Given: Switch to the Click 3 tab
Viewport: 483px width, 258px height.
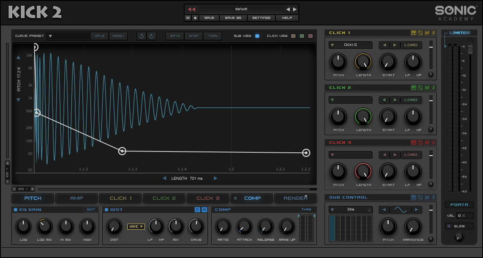Looking at the screenshot, I should pos(208,198).
